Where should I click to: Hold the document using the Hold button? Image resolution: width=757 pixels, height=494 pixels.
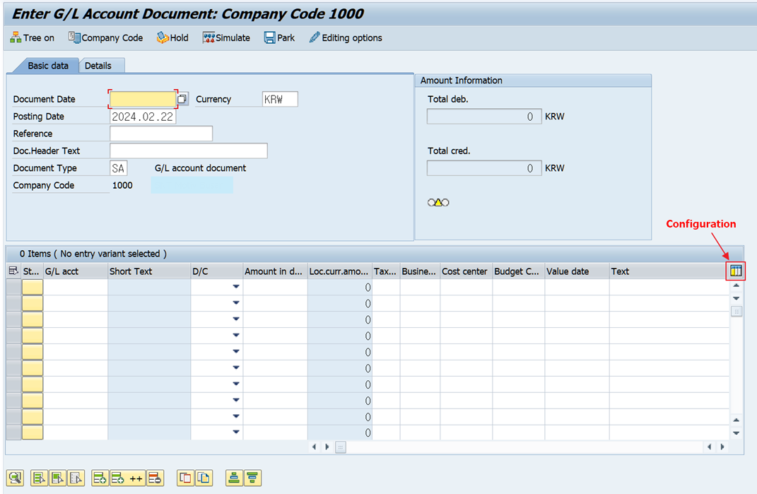172,37
